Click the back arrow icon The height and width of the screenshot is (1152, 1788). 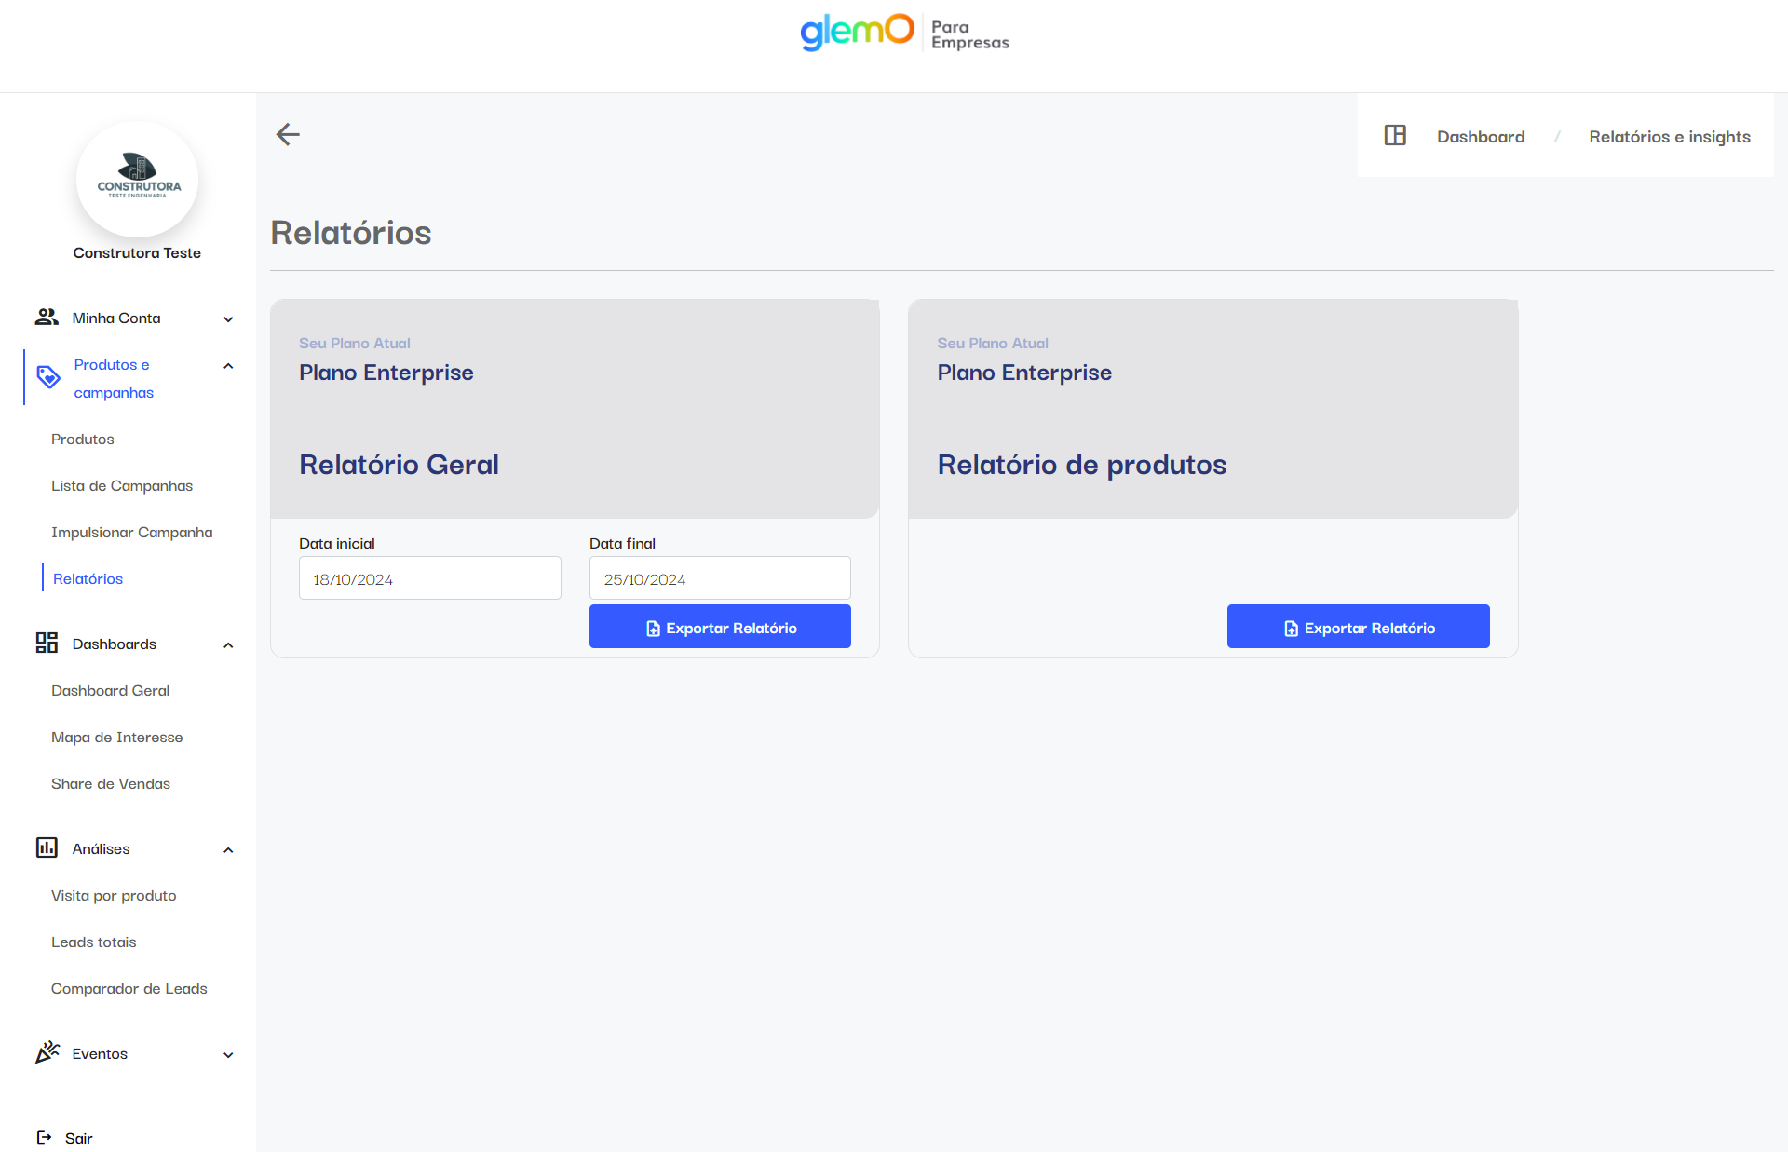(x=288, y=135)
